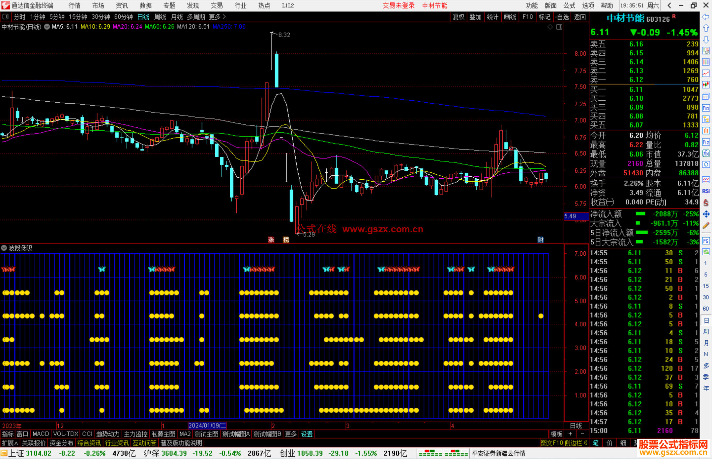The height and width of the screenshot is (459, 712).
Task: Click the 交易未登录 link
Action: [x=399, y=6]
